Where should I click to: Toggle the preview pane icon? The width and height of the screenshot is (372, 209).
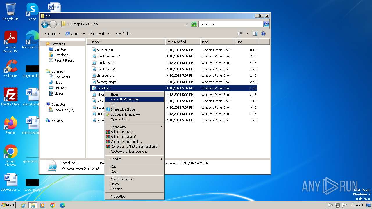[x=255, y=34]
